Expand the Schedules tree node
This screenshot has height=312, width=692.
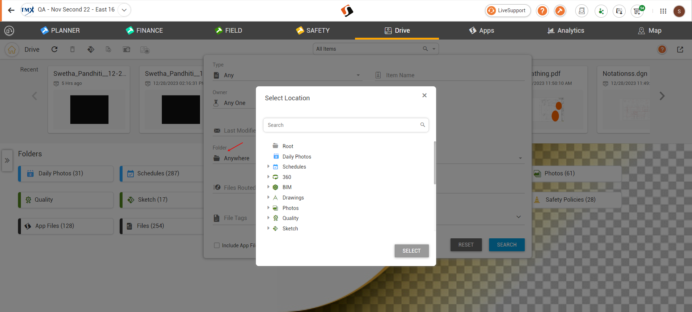click(x=268, y=166)
